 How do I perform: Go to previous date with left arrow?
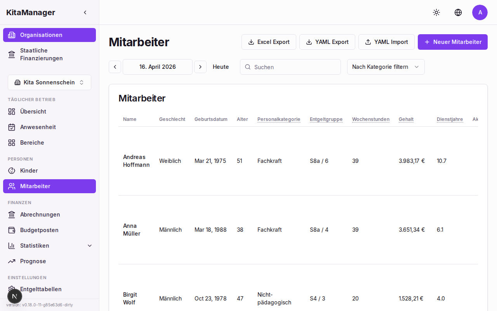coord(115,67)
